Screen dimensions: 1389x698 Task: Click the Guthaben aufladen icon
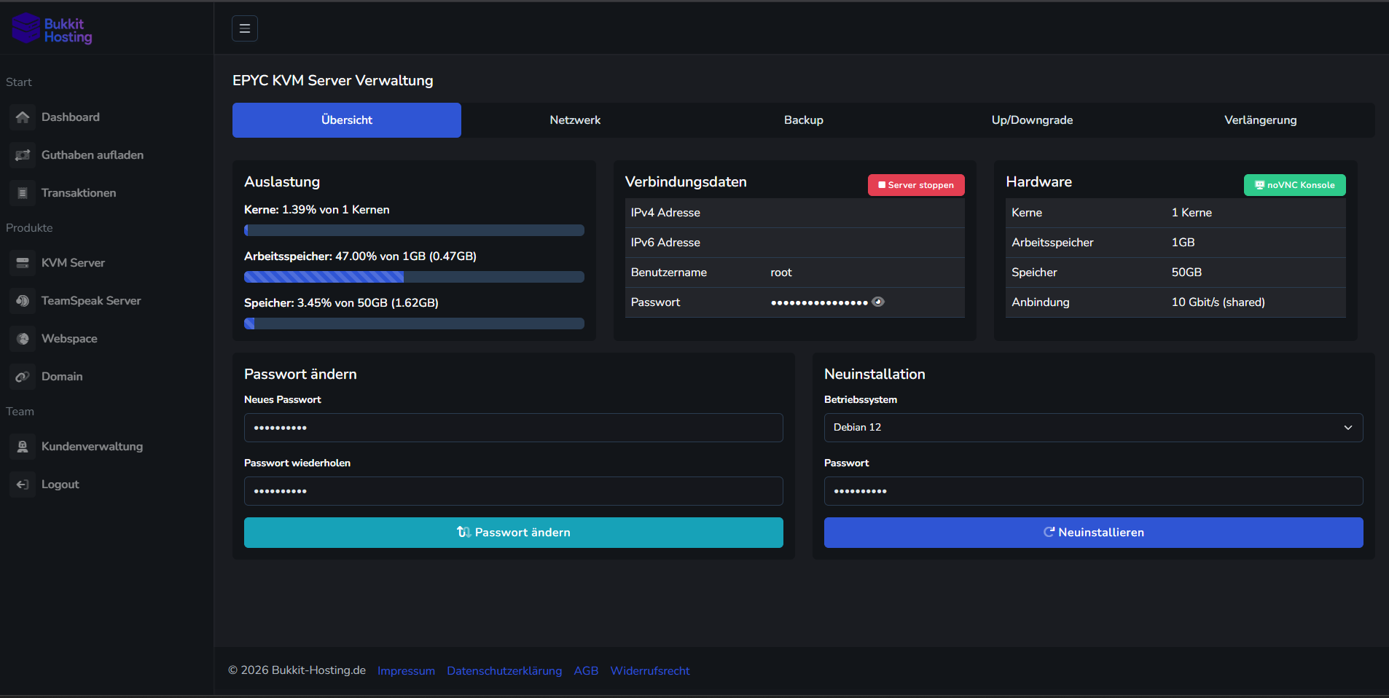click(x=23, y=155)
